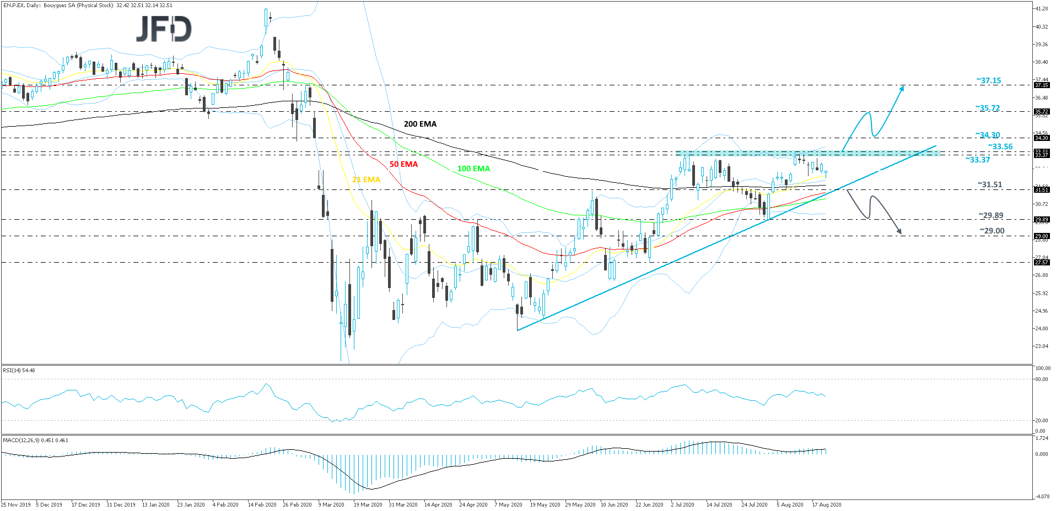This screenshot has height=511, width=1056.
Task: Select the ~35.72 price level label
Action: (x=988, y=108)
